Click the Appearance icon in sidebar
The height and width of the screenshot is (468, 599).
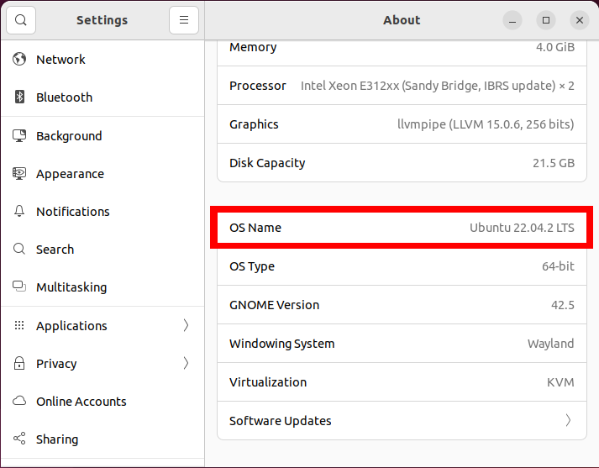tap(19, 173)
